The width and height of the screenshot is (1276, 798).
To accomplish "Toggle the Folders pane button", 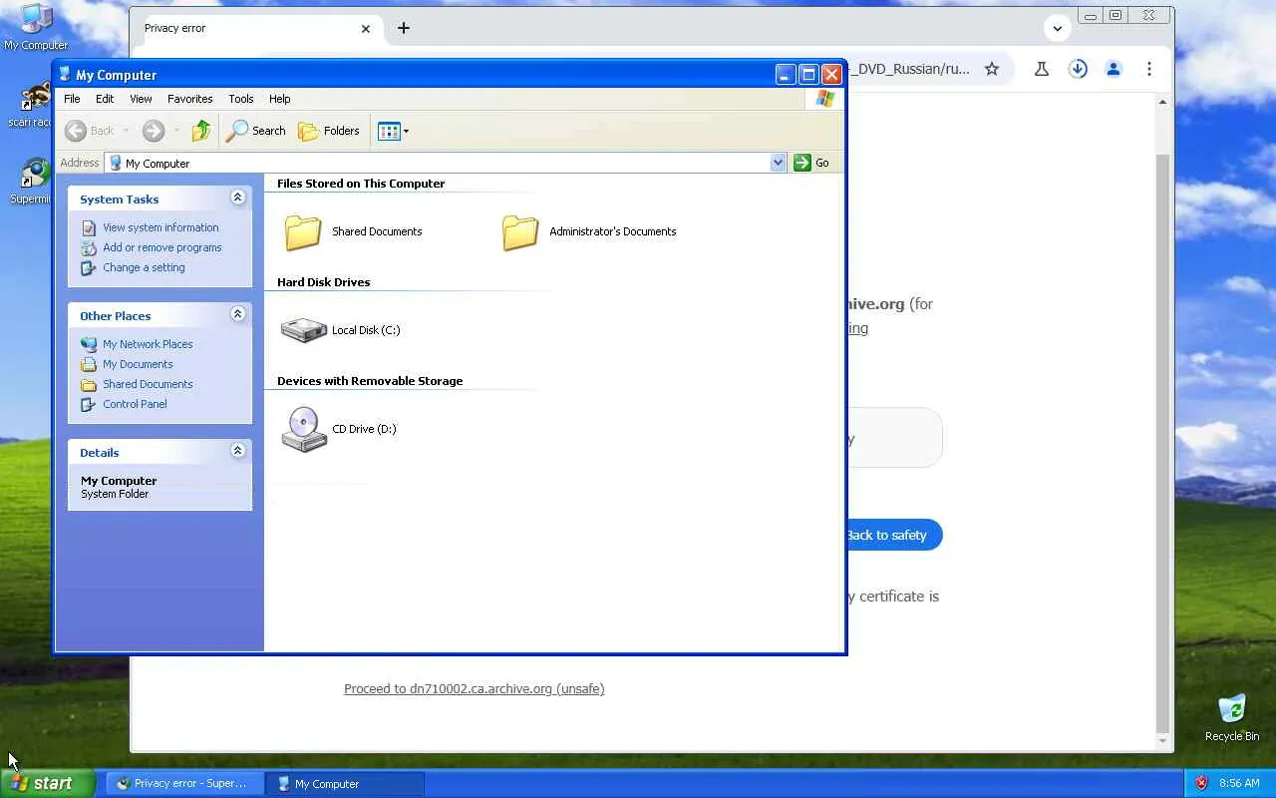I will (329, 131).
